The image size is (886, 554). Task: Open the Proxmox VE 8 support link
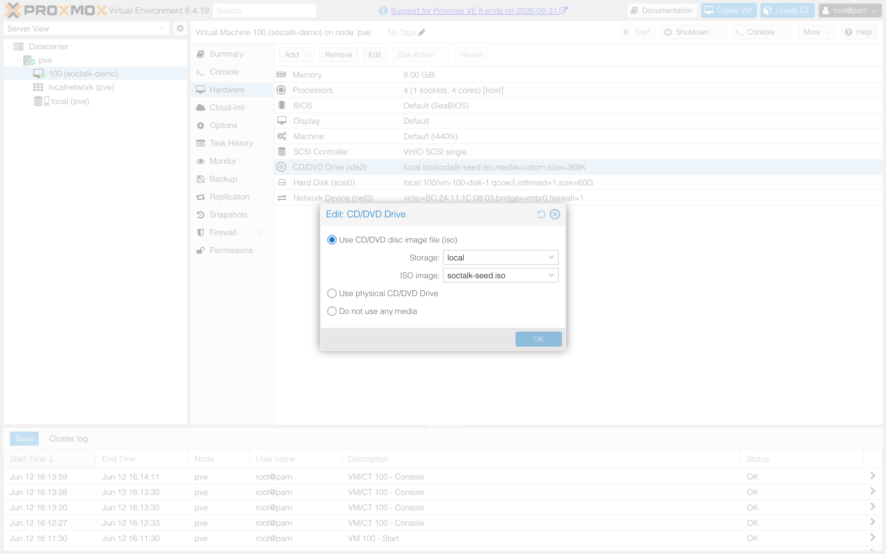coord(474,11)
